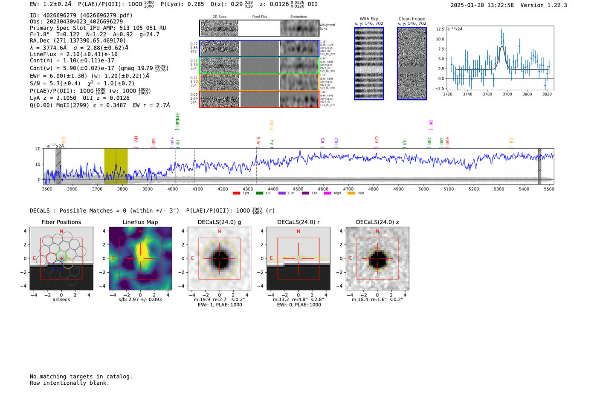This screenshot has width=597, height=406.
Task: Click the CIV purple legend swatch
Action: [x=282, y=193]
